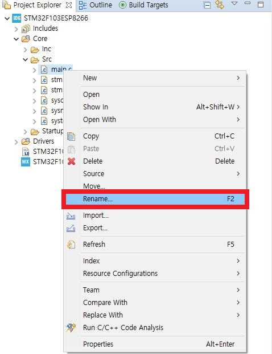Screen dimensions: 272x354
Task: Click the Src folder icon
Action: (x=35, y=60)
